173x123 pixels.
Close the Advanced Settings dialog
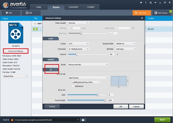[x=142, y=18]
